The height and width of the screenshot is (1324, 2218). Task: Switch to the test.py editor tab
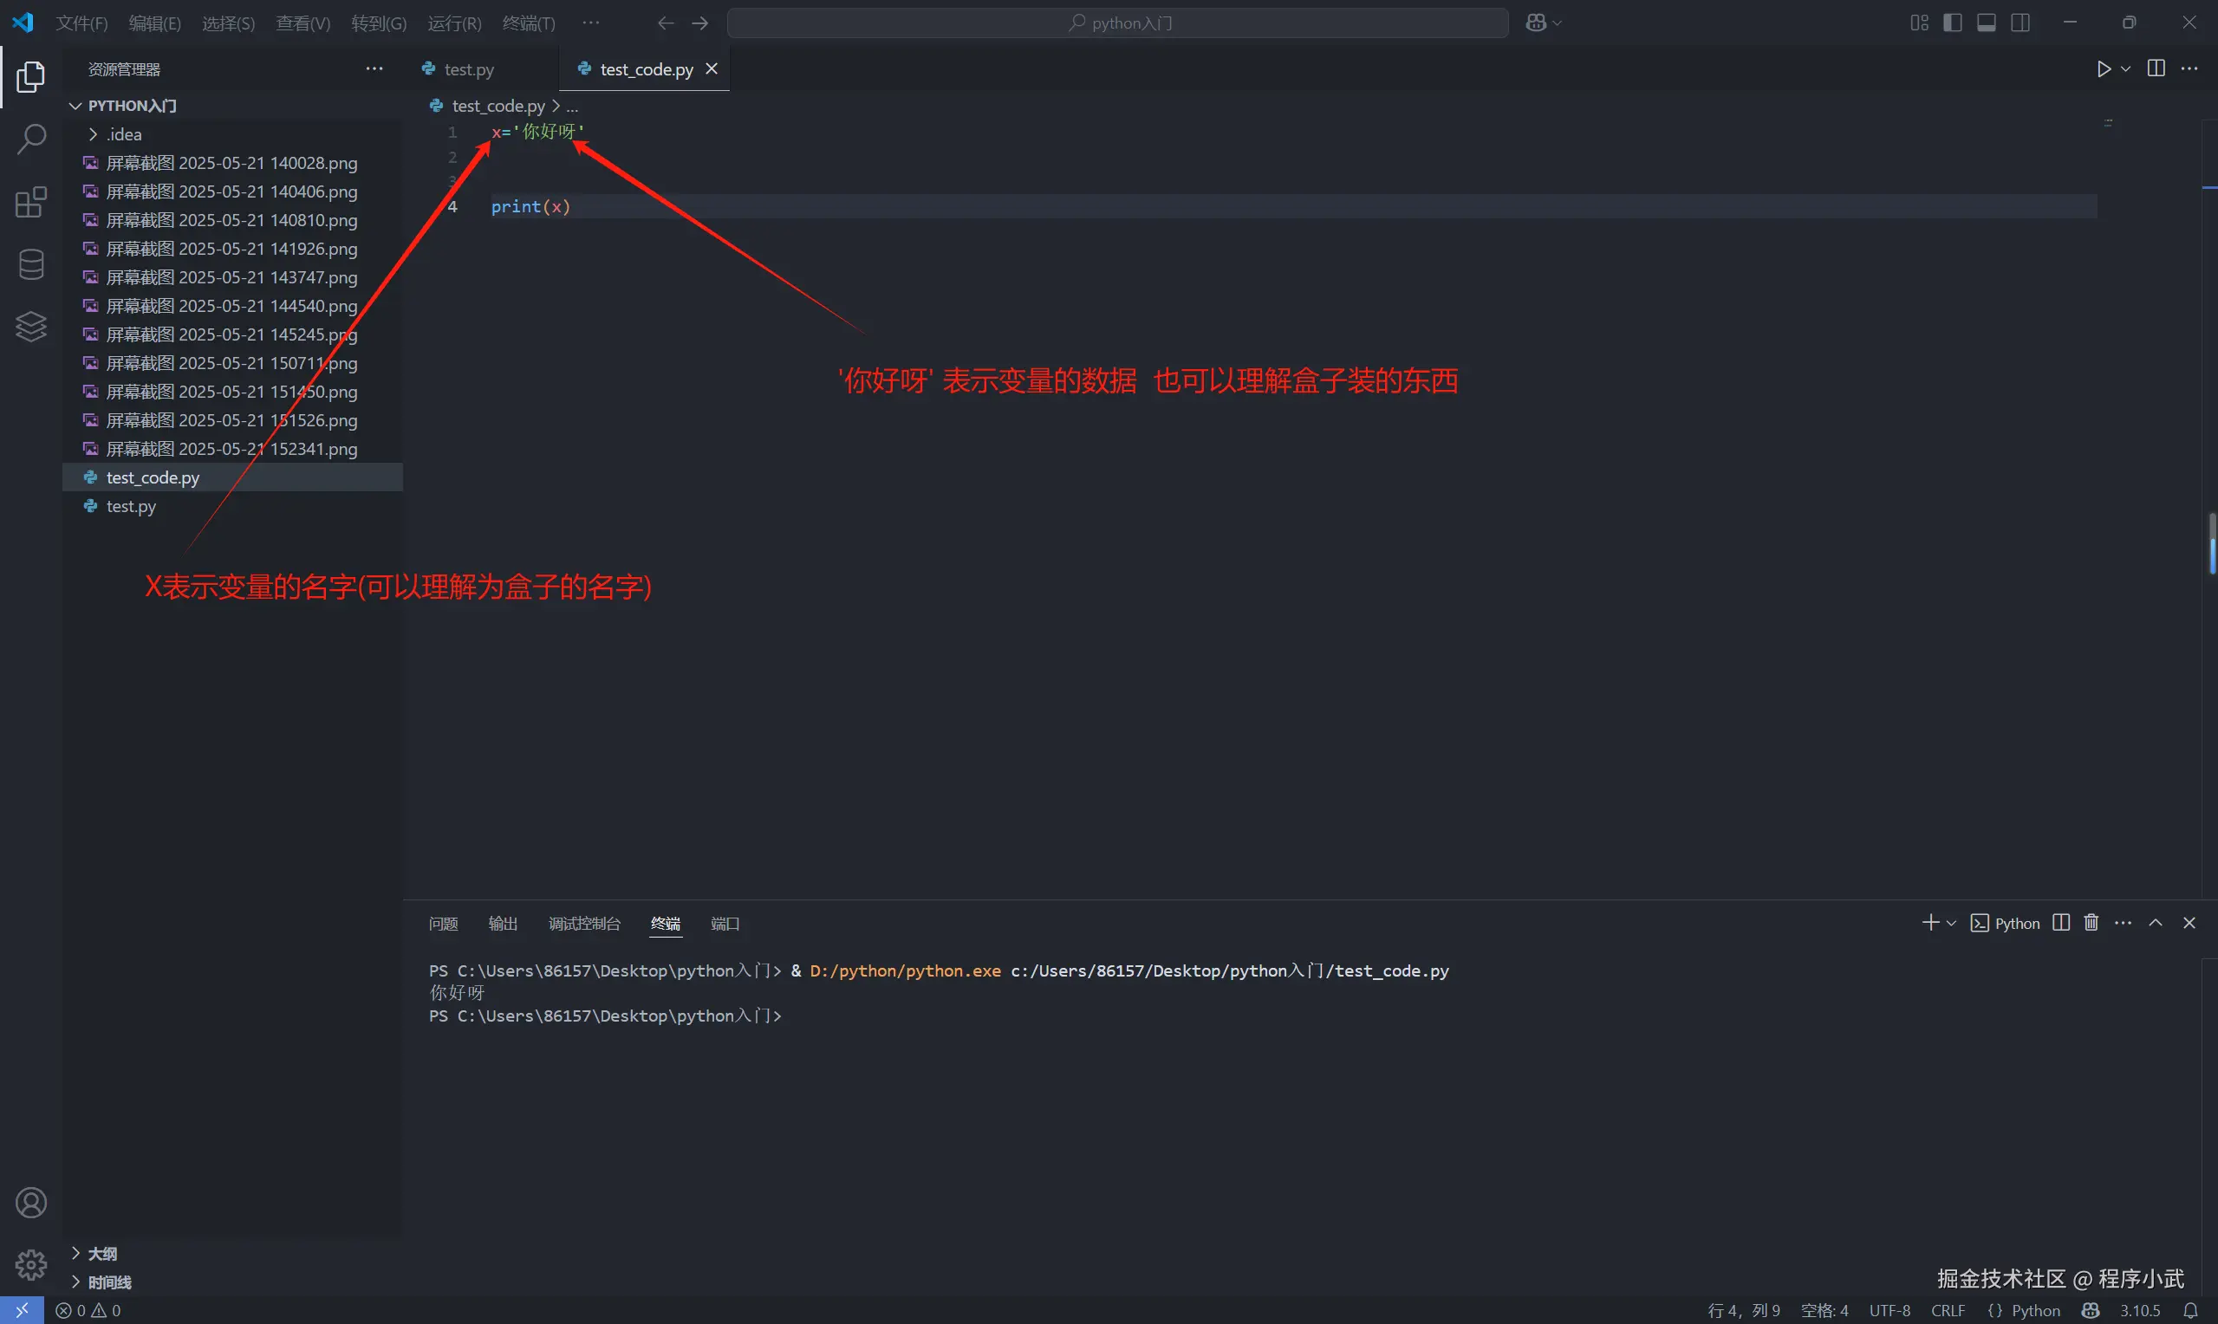pos(468,68)
